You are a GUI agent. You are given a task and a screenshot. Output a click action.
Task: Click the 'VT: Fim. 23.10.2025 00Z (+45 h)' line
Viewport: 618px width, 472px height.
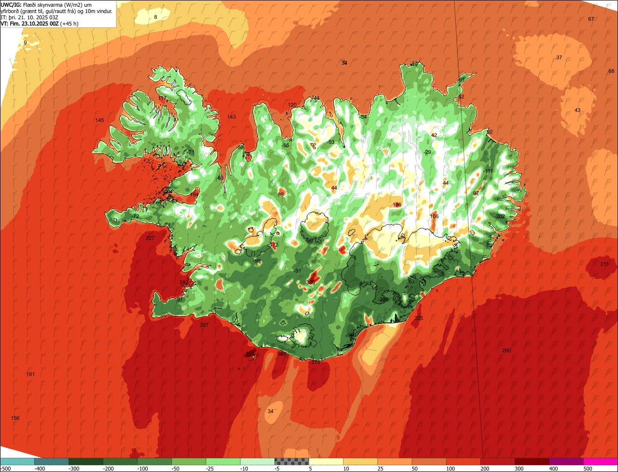pos(40,24)
